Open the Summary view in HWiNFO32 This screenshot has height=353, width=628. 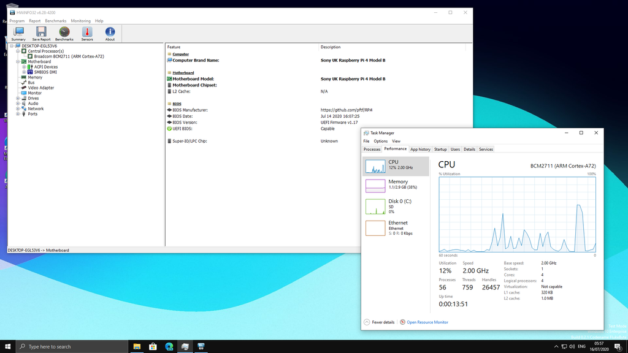18,33
